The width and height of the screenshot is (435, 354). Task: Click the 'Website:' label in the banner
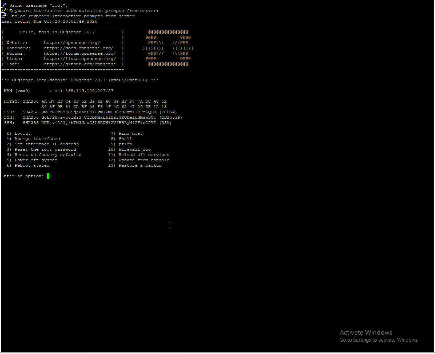coord(17,43)
